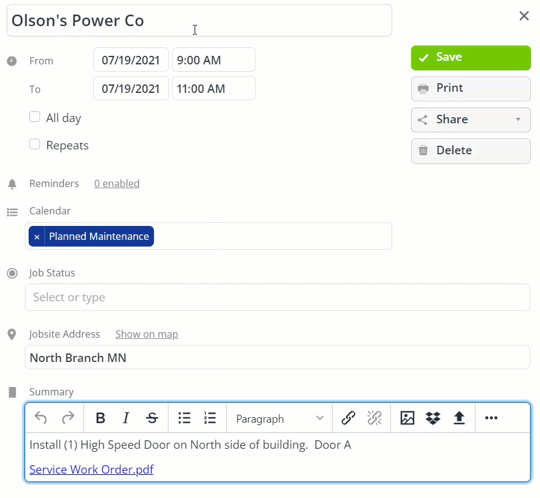This screenshot has width=540, height=498.
Task: Show more toolbar options with ellipsis
Action: tap(491, 418)
